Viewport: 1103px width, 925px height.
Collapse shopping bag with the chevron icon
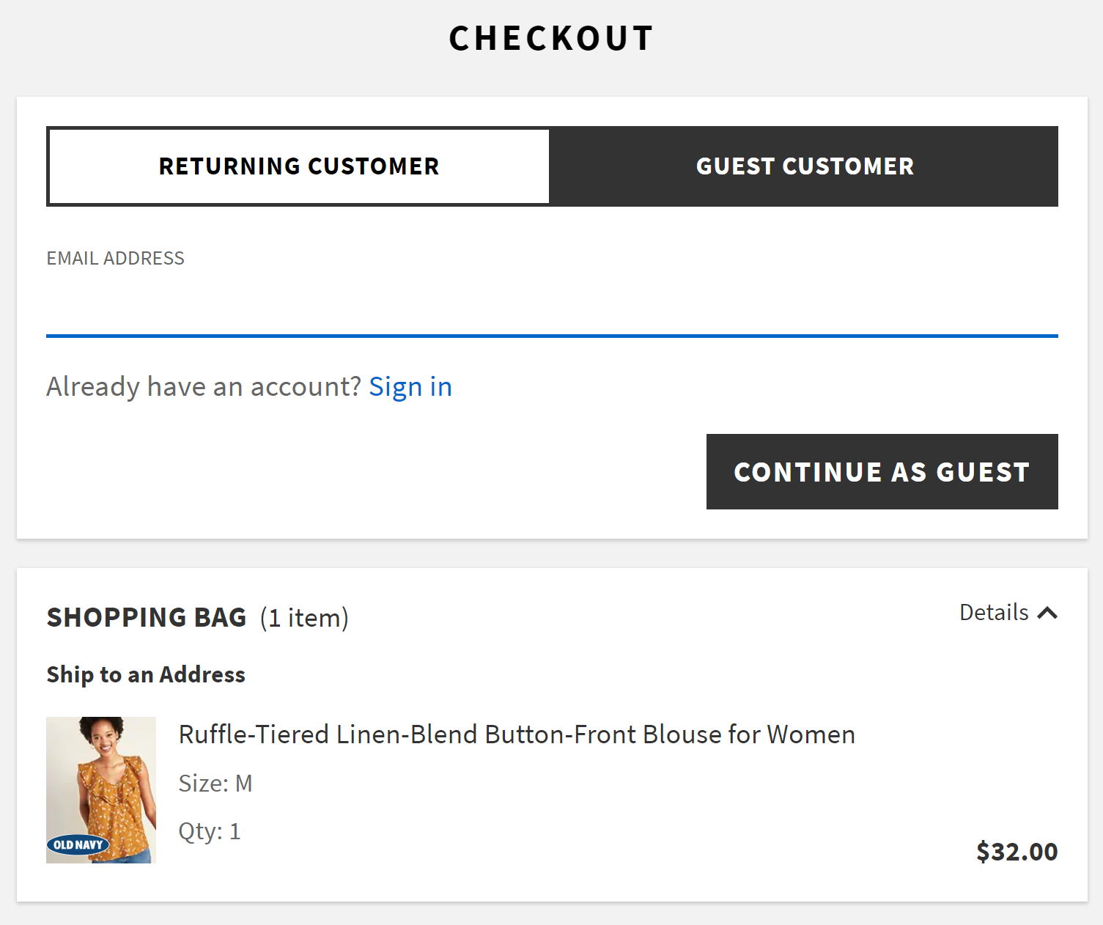point(1048,613)
